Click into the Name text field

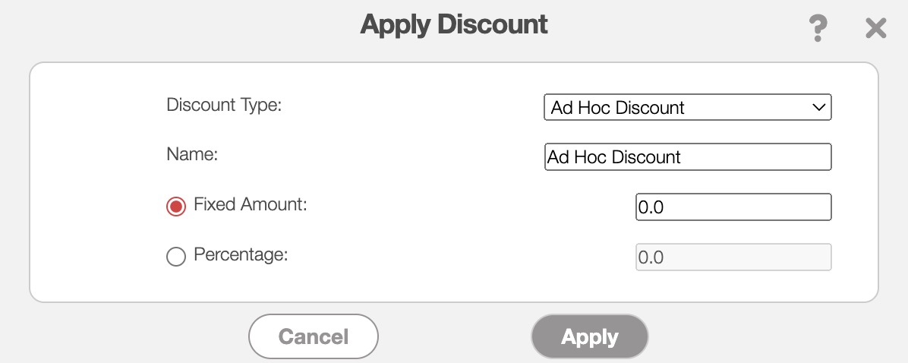(x=688, y=157)
